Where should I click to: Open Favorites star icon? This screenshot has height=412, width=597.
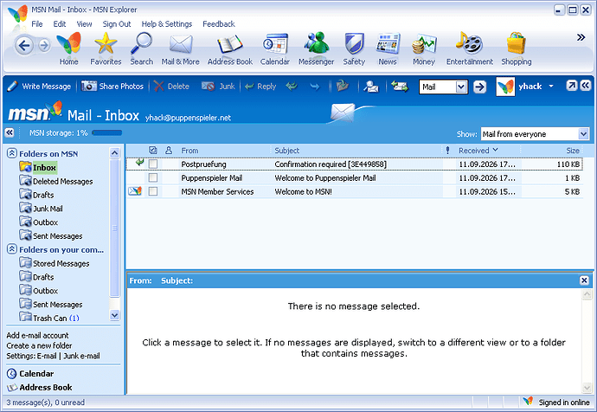point(106,43)
